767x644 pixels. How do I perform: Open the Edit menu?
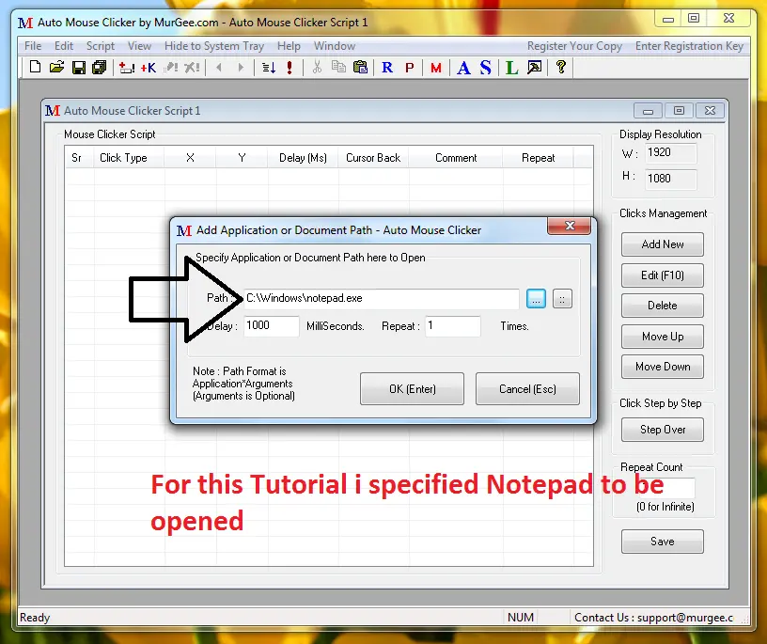64,46
